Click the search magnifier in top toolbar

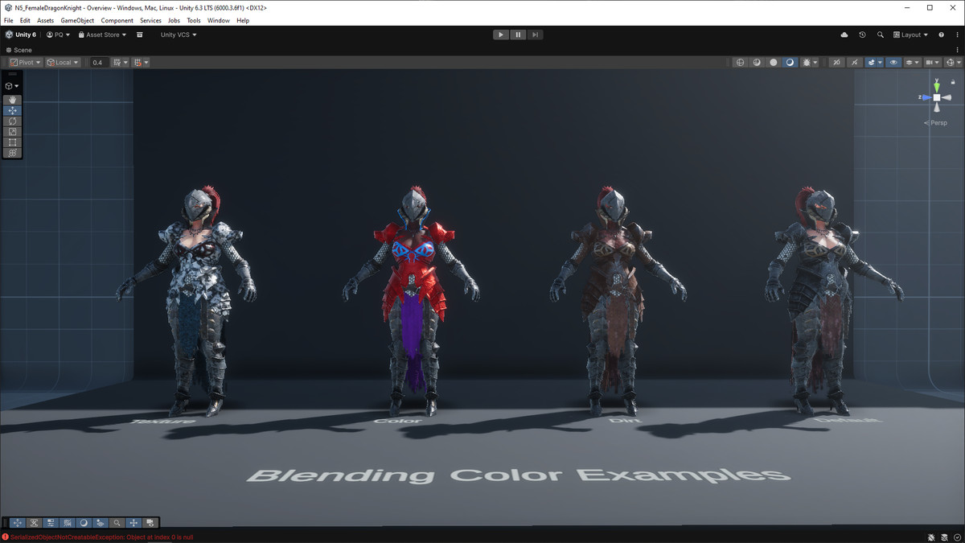[881, 35]
